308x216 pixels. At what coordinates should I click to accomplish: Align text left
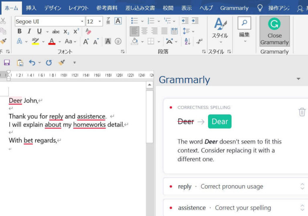pos(135,31)
